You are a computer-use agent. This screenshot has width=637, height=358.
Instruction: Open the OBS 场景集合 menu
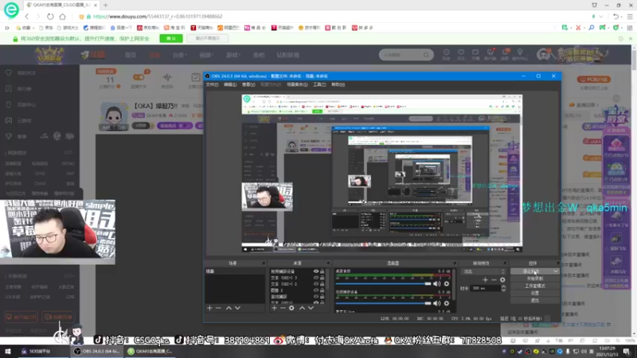click(297, 84)
